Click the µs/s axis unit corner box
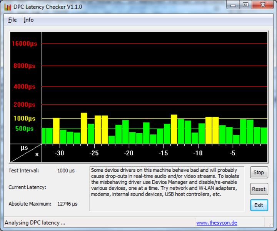Viewport: 277px width, 231px height. coord(26,153)
